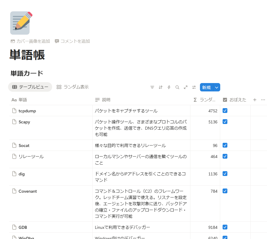Open the sort options icon
The width and height of the screenshot is (267, 239).
[x=161, y=87]
